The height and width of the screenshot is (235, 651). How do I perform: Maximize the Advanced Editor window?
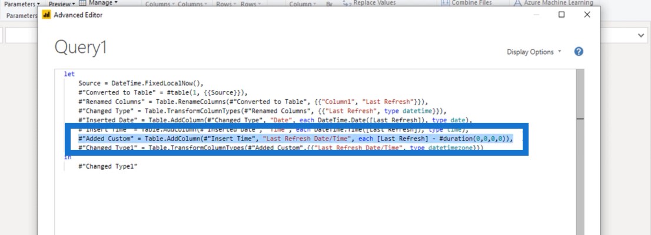[x=562, y=15]
